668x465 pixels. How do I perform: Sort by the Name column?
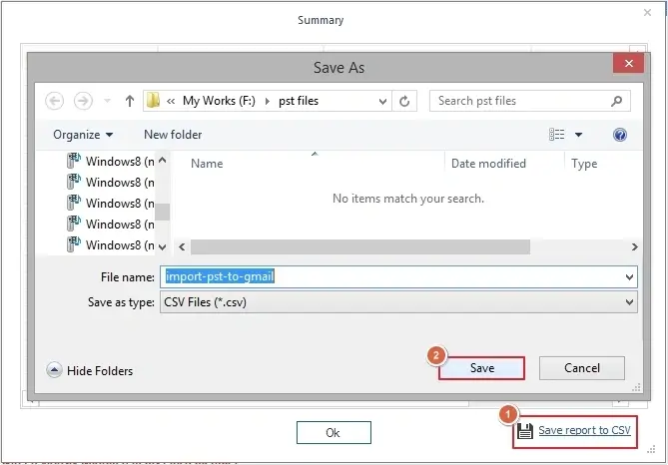[x=207, y=164]
